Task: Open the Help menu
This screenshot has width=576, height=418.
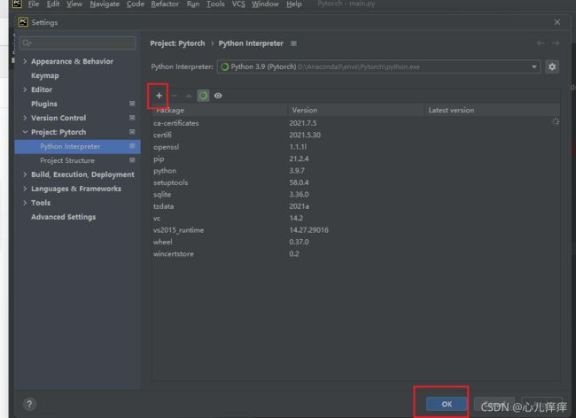Action: click(x=294, y=4)
